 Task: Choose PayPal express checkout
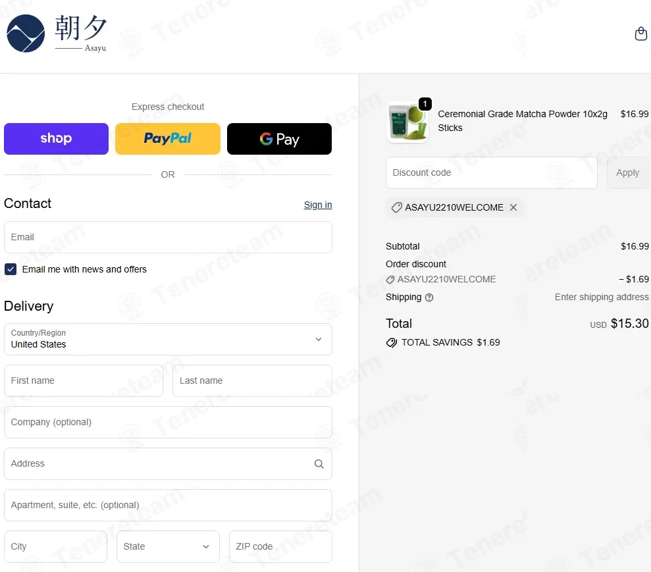(168, 139)
